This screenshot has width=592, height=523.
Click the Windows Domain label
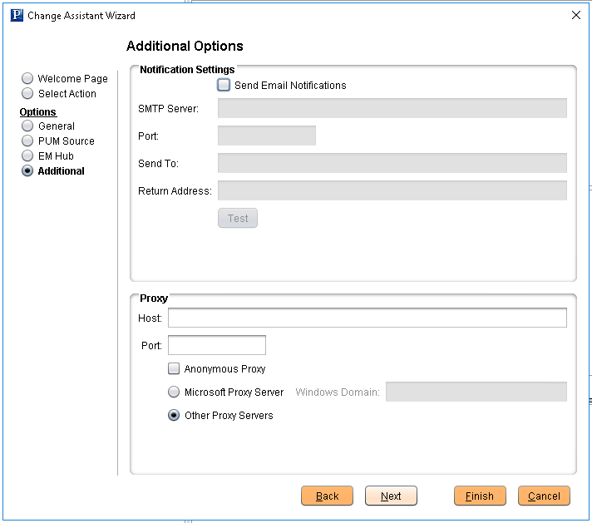337,392
